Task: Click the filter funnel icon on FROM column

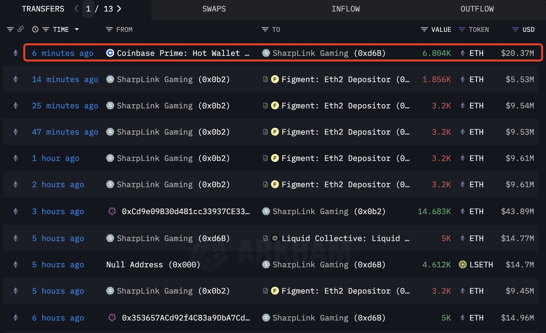Action: pos(109,29)
